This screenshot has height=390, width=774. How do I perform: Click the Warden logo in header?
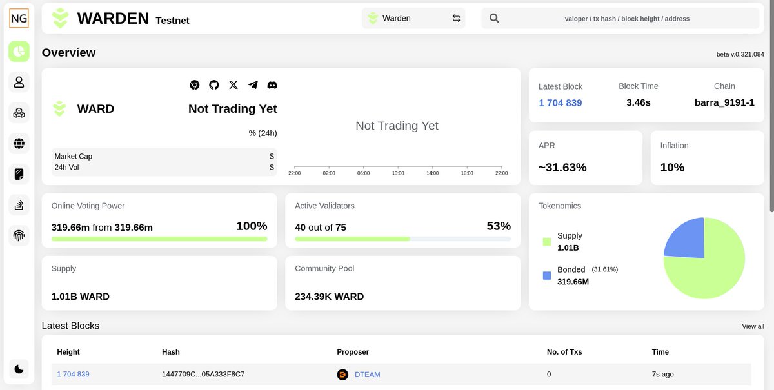click(60, 18)
